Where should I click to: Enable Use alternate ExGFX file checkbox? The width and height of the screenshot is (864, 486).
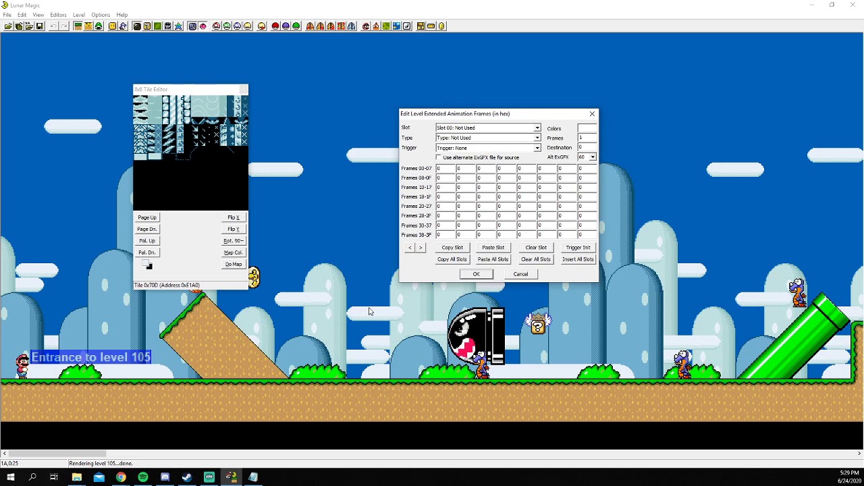pyautogui.click(x=439, y=157)
